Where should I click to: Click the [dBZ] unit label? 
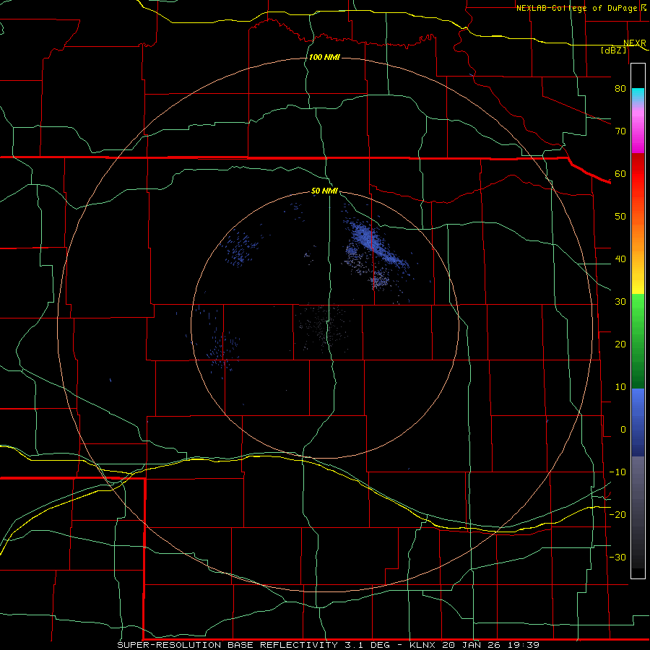coord(613,51)
